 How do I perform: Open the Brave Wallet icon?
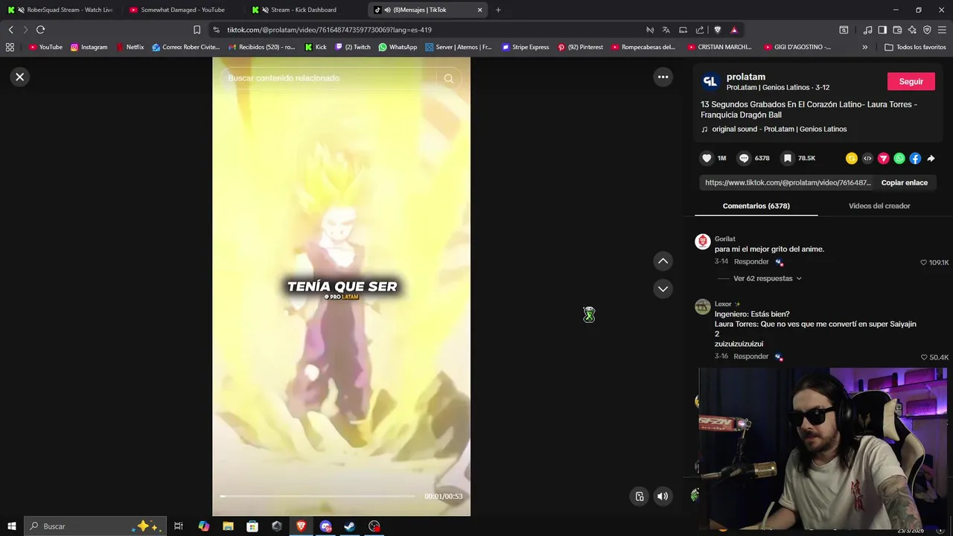tap(897, 30)
